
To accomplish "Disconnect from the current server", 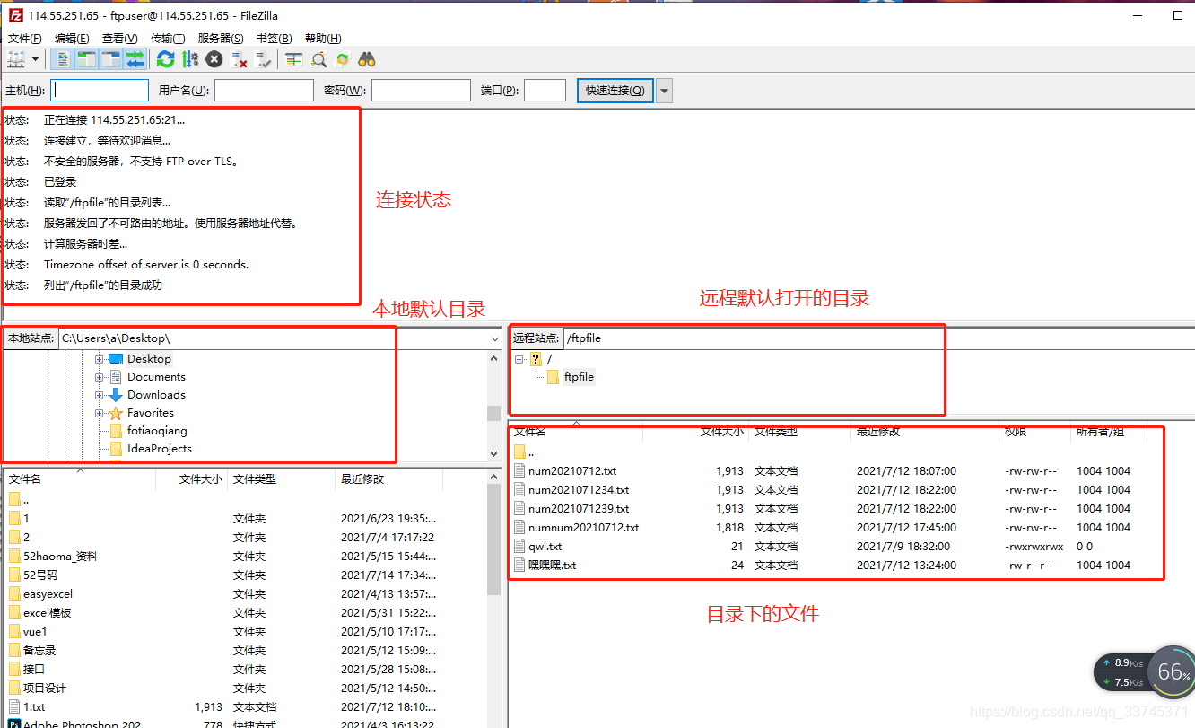I will (x=240, y=59).
